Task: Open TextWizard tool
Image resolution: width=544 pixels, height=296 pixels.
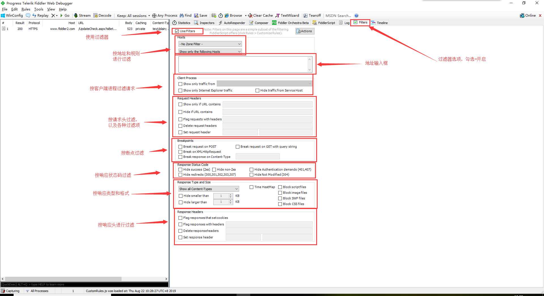Action: 287,16
